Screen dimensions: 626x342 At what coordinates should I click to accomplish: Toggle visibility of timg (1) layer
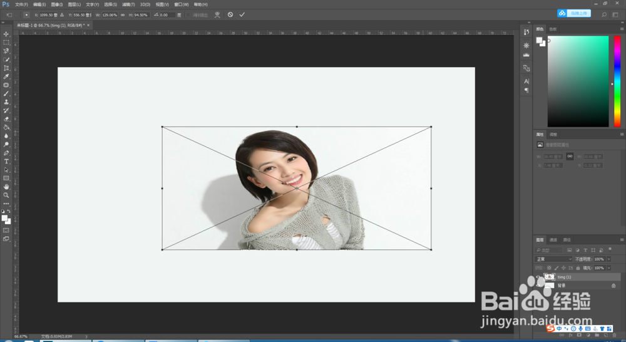pyautogui.click(x=538, y=277)
